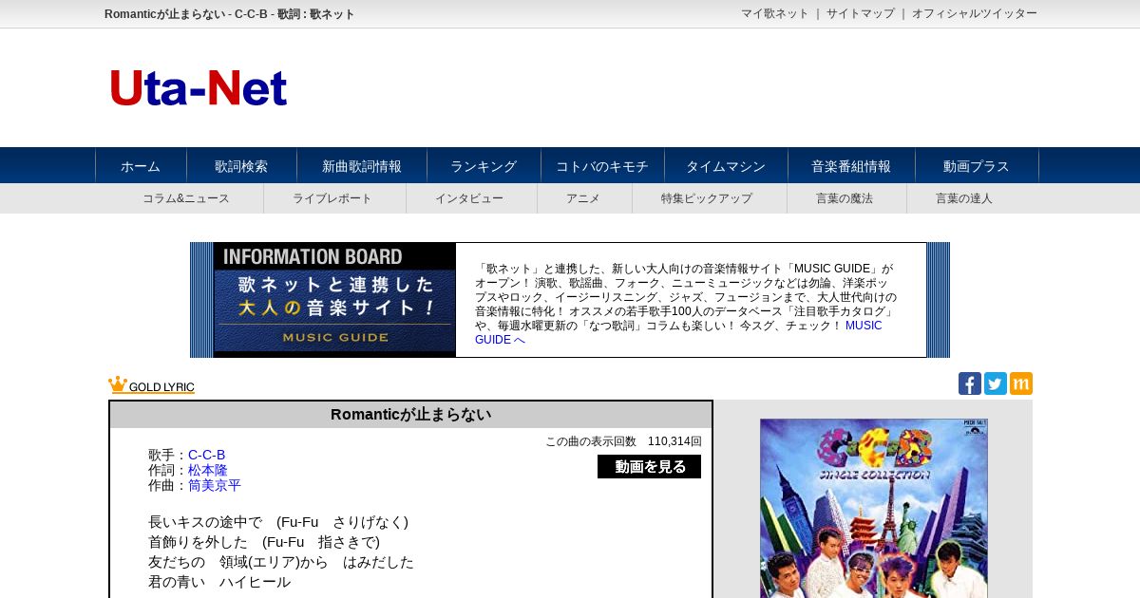This screenshot has width=1140, height=598.
Task: Share via the orange m icon
Action: point(1021,383)
